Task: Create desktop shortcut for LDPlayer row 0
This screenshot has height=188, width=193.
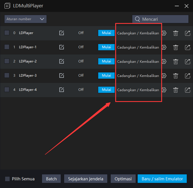Action: tap(188, 33)
